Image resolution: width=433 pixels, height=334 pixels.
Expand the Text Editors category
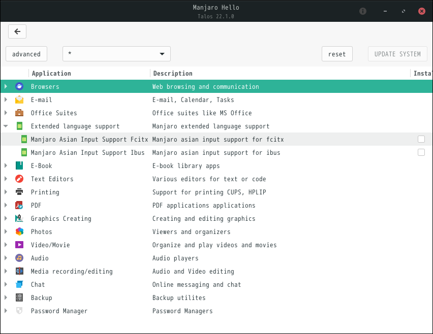point(6,179)
